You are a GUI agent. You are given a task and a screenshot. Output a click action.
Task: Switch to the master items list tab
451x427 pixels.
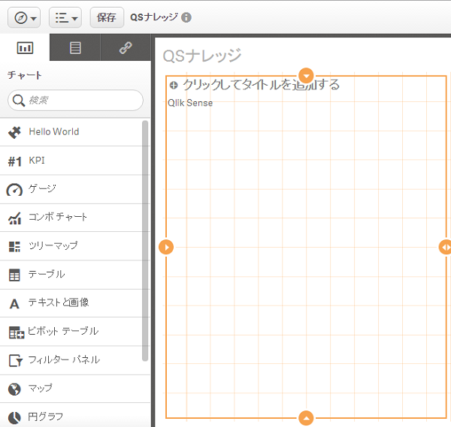pyautogui.click(x=75, y=48)
